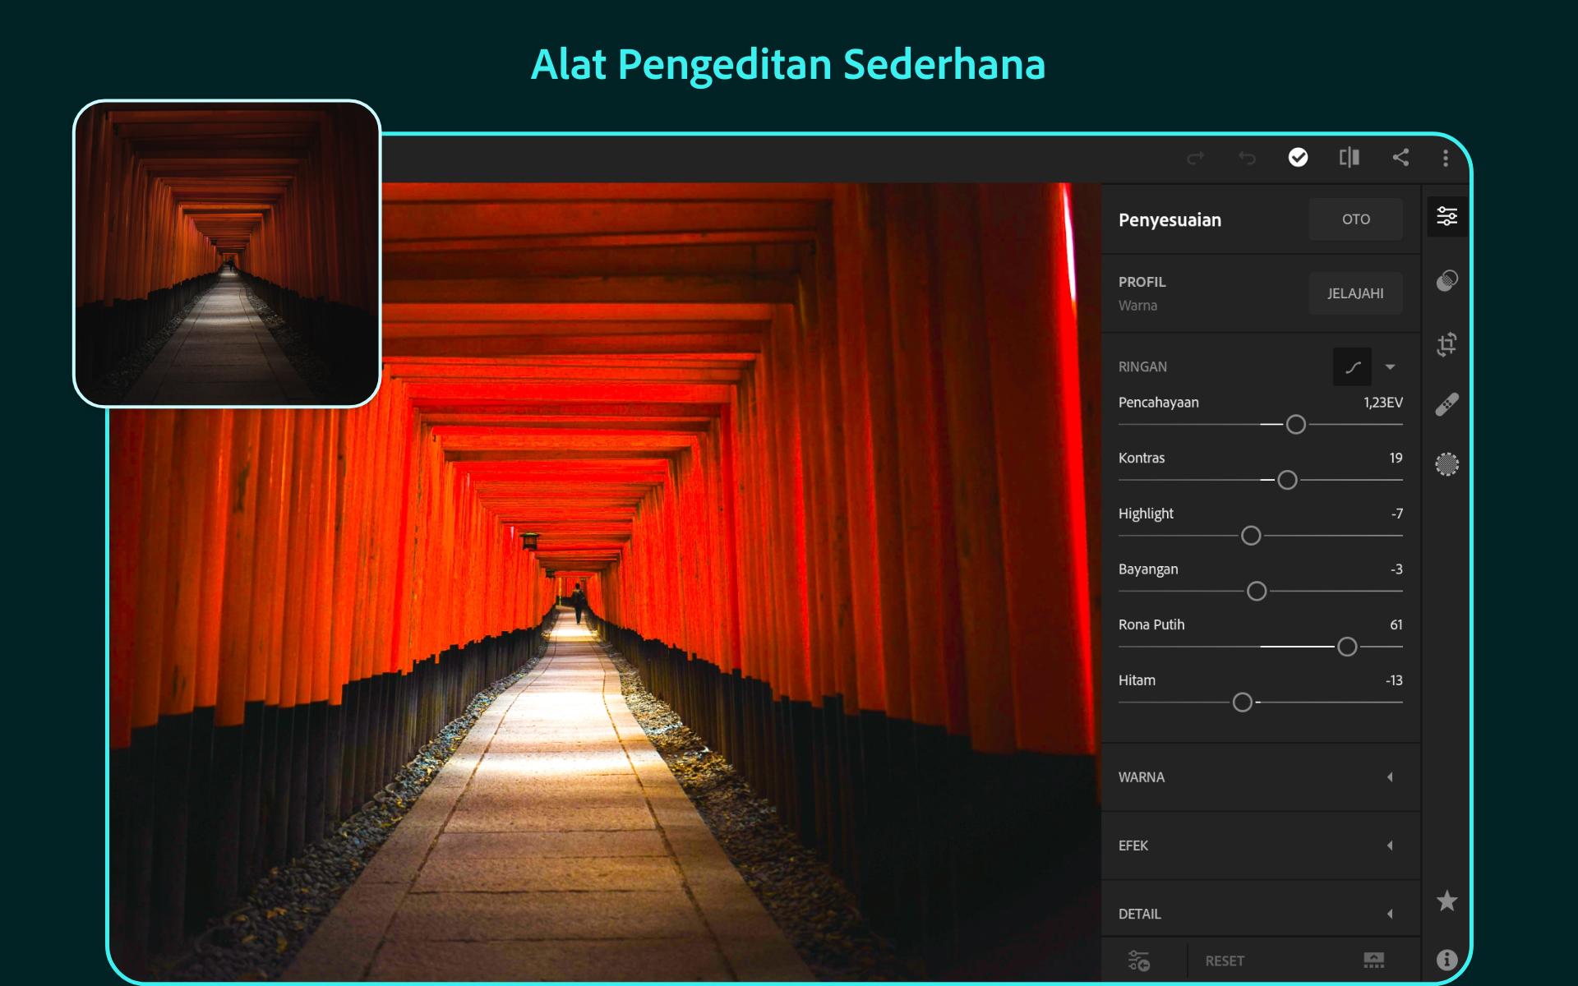
Task: Expand the dropdown beside the tone curve icon
Action: pyautogui.click(x=1392, y=366)
